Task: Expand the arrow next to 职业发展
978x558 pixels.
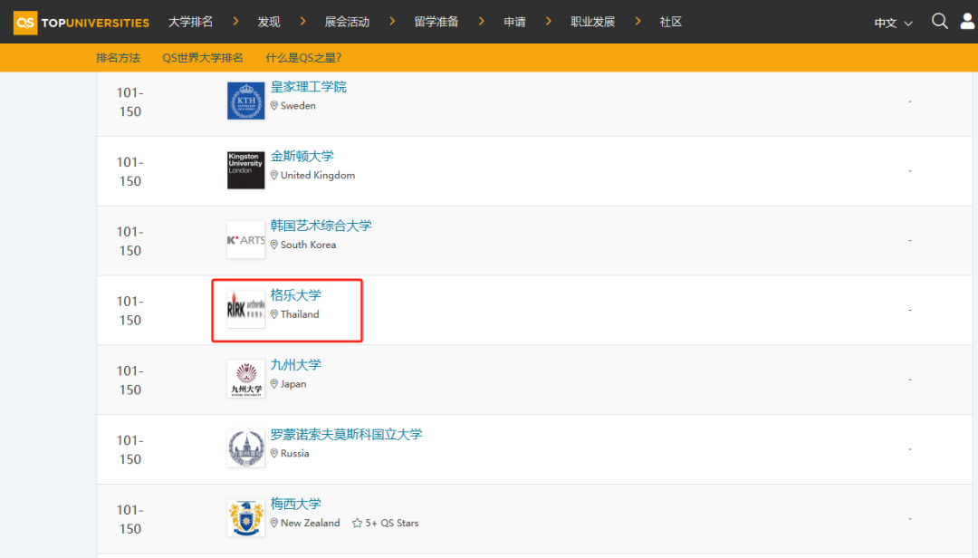Action: (638, 21)
